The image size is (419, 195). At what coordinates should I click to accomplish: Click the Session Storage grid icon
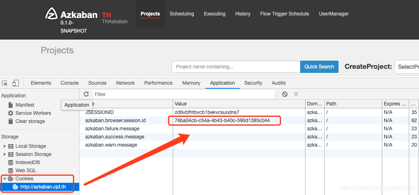(11, 154)
